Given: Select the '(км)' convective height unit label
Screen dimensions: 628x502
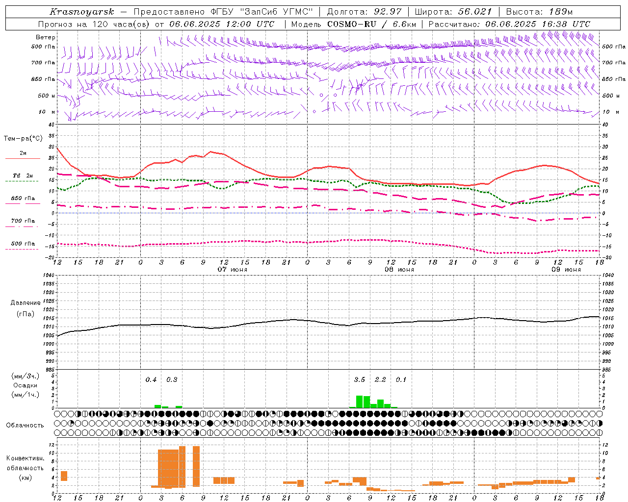Looking at the screenshot, I should click(25, 477).
